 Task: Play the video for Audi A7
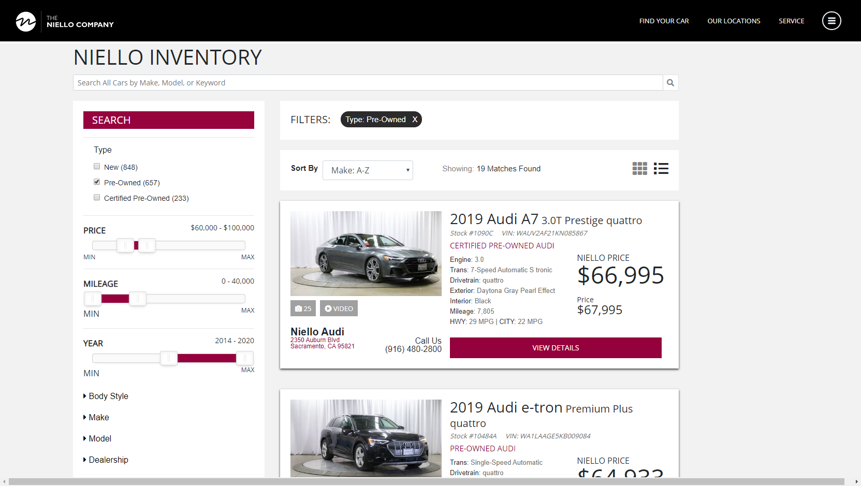pos(339,308)
